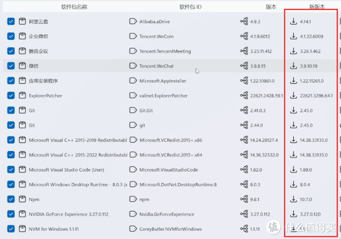Click version tree icon beside 14.24.28127.4

[244, 140]
